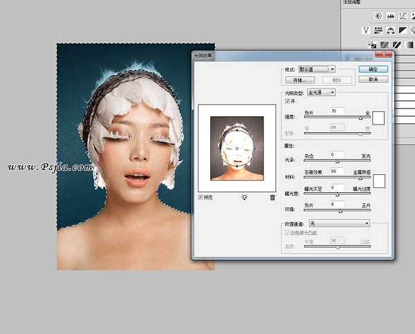Toggle the 开 light-on checkbox
The image size is (415, 334).
287,101
